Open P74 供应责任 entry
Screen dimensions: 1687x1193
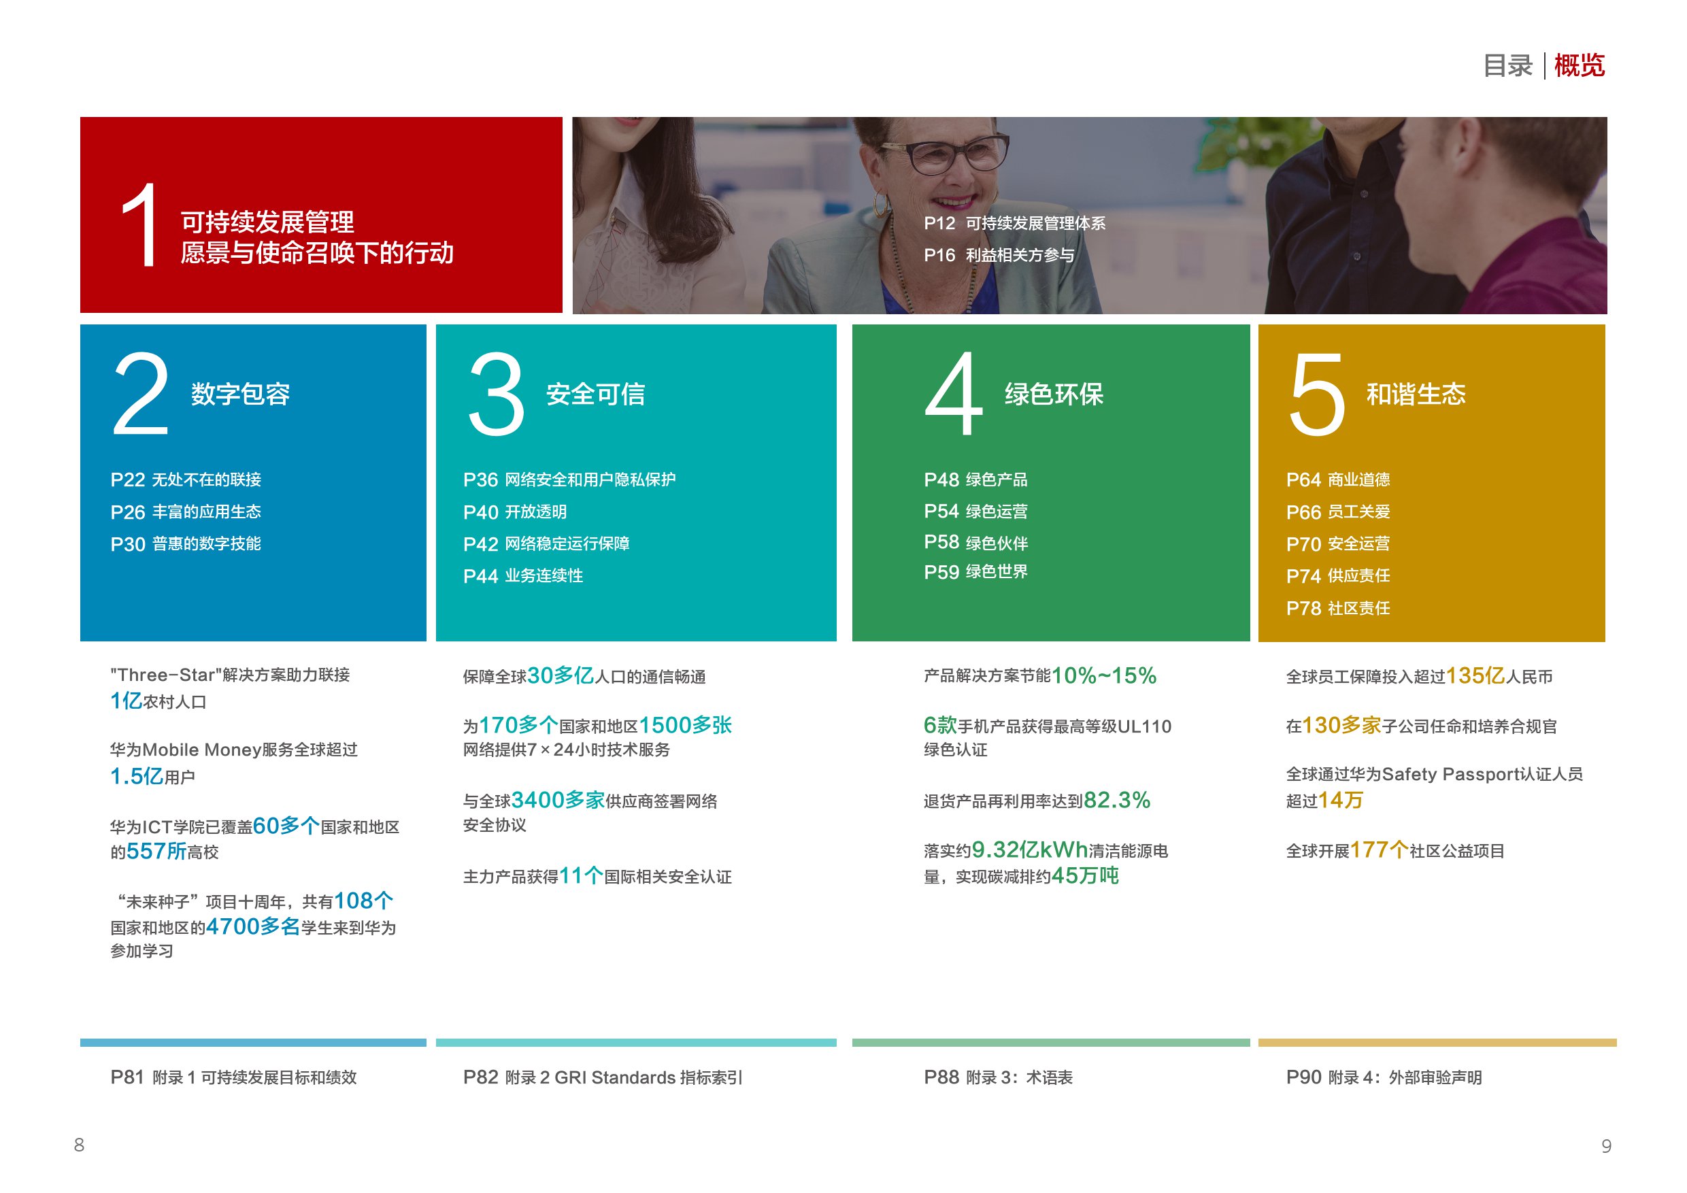(x=1337, y=576)
